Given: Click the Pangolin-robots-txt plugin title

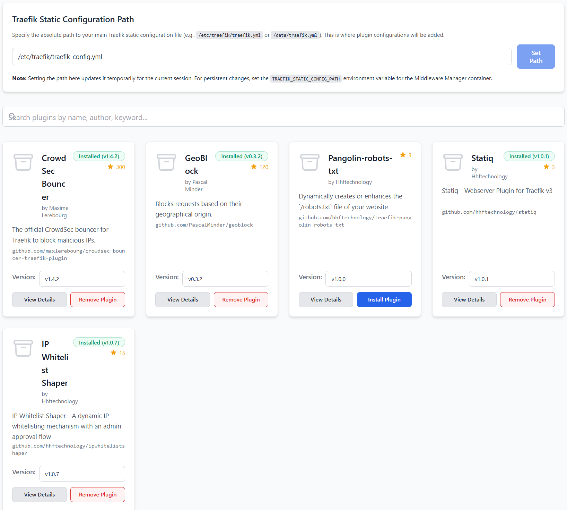Looking at the screenshot, I should 360,164.
